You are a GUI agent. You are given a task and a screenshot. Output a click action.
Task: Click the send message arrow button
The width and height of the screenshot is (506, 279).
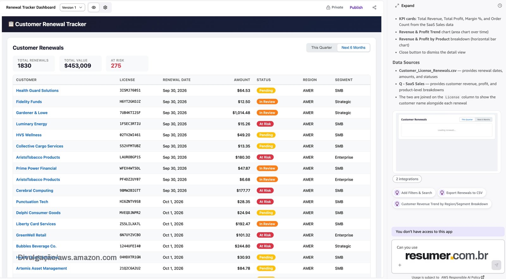coord(496,265)
